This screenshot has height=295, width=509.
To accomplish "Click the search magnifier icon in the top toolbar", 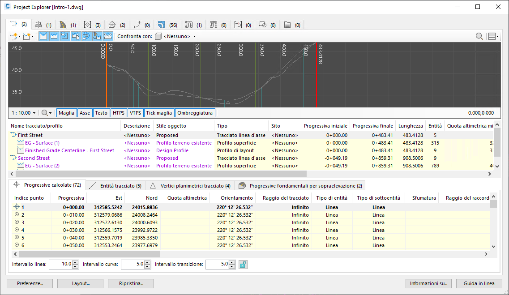I will (x=479, y=36).
